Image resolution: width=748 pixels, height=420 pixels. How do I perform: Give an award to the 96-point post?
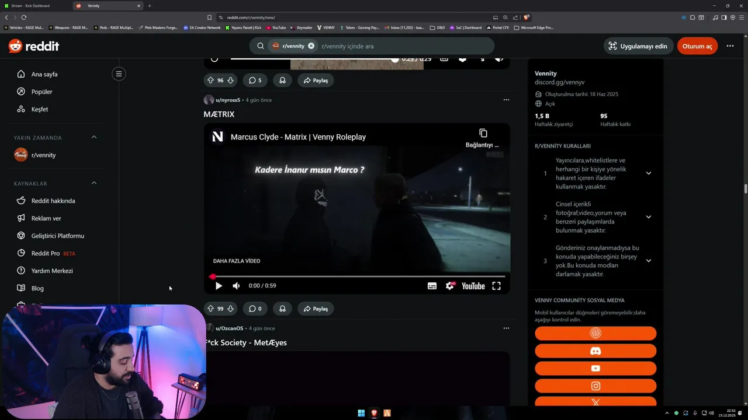pyautogui.click(x=282, y=80)
